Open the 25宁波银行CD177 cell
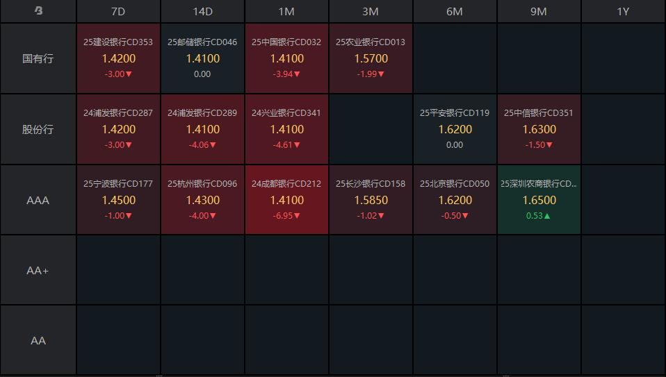Image resolution: width=666 pixels, height=377 pixels. 118,200
